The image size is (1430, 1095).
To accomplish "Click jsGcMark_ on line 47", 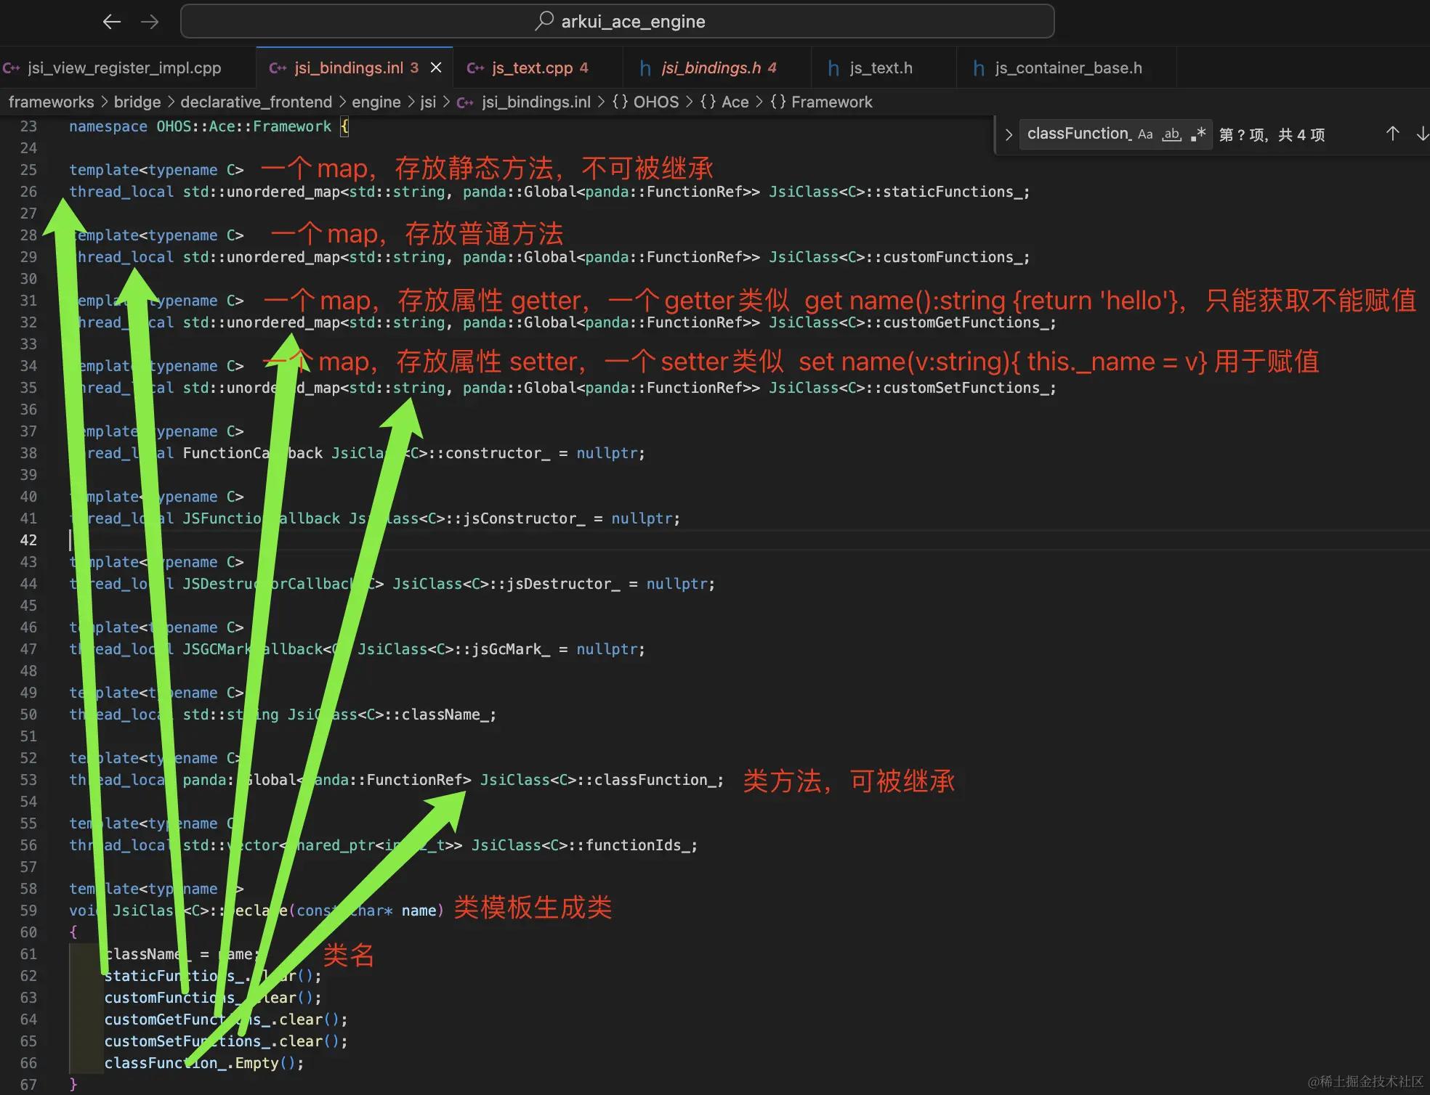I will (x=512, y=649).
